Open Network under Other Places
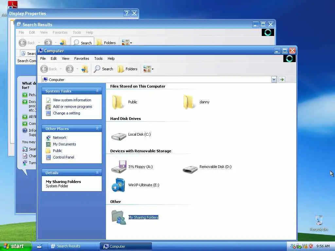 tap(60, 138)
